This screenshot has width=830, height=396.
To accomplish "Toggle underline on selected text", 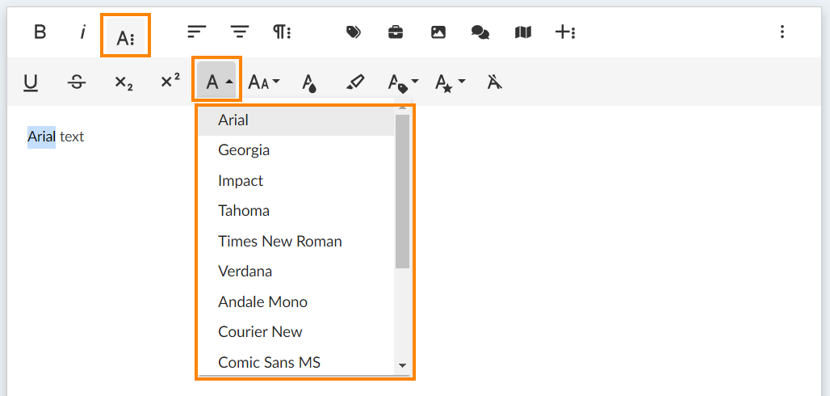I will point(31,82).
